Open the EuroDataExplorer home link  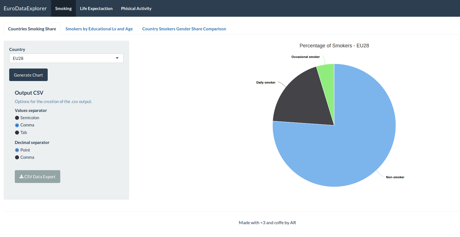pos(25,8)
